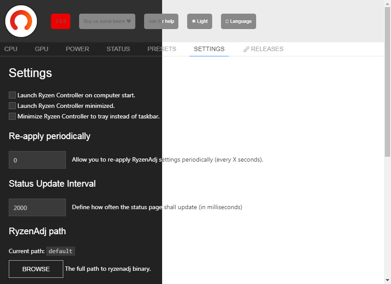
Task: Click the 2.6.0 version badge
Action: coord(61,21)
